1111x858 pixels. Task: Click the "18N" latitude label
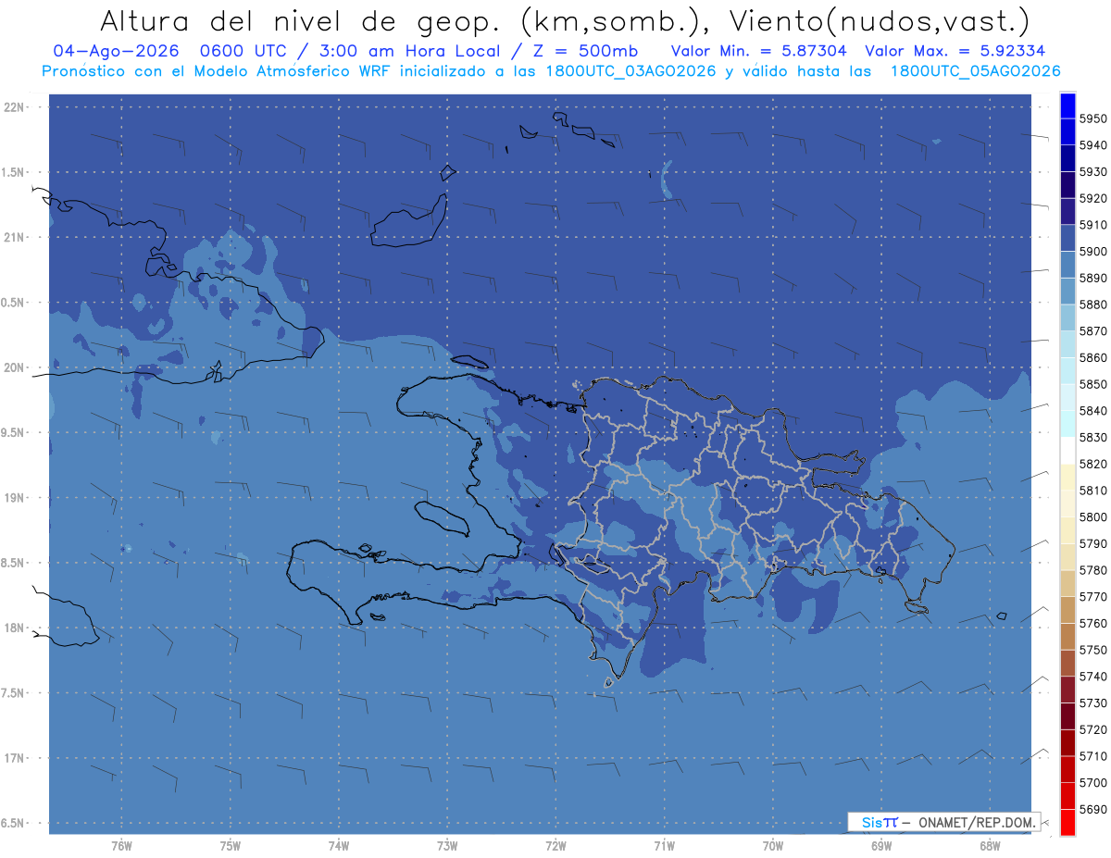point(15,628)
